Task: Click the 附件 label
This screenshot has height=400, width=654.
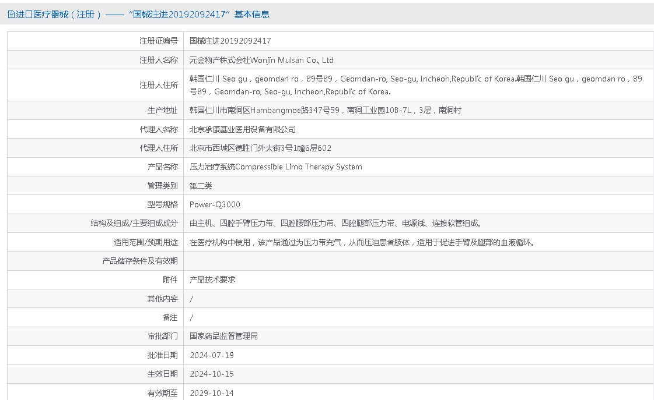Action: pos(170,279)
